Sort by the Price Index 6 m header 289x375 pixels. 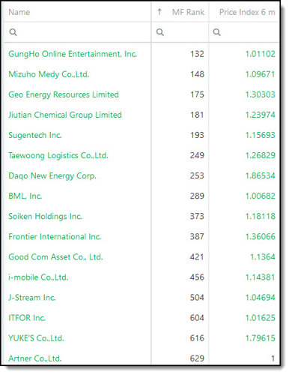click(247, 12)
